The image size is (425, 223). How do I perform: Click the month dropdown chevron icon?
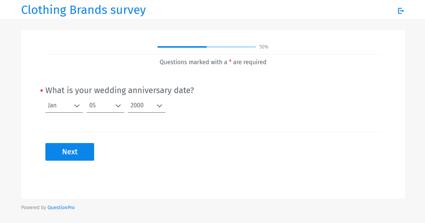[x=78, y=105]
